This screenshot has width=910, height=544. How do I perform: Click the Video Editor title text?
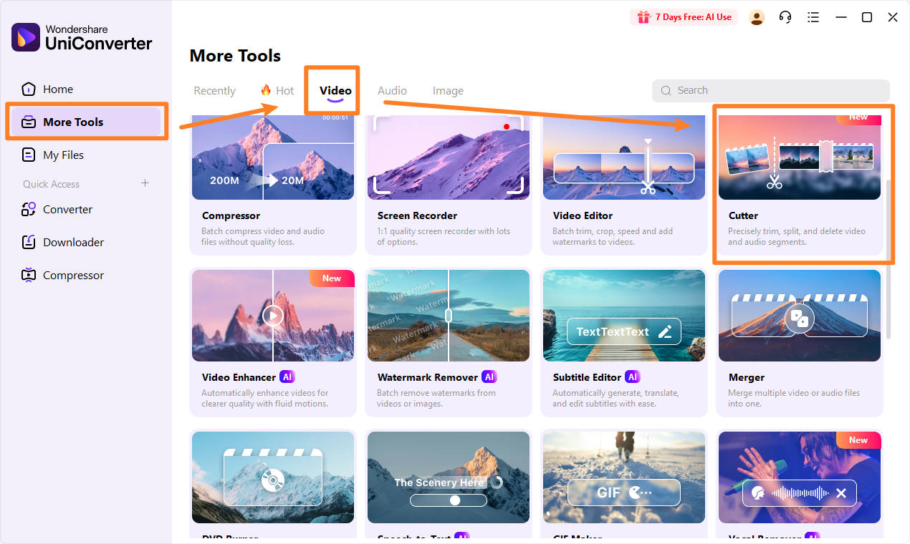pyautogui.click(x=583, y=215)
